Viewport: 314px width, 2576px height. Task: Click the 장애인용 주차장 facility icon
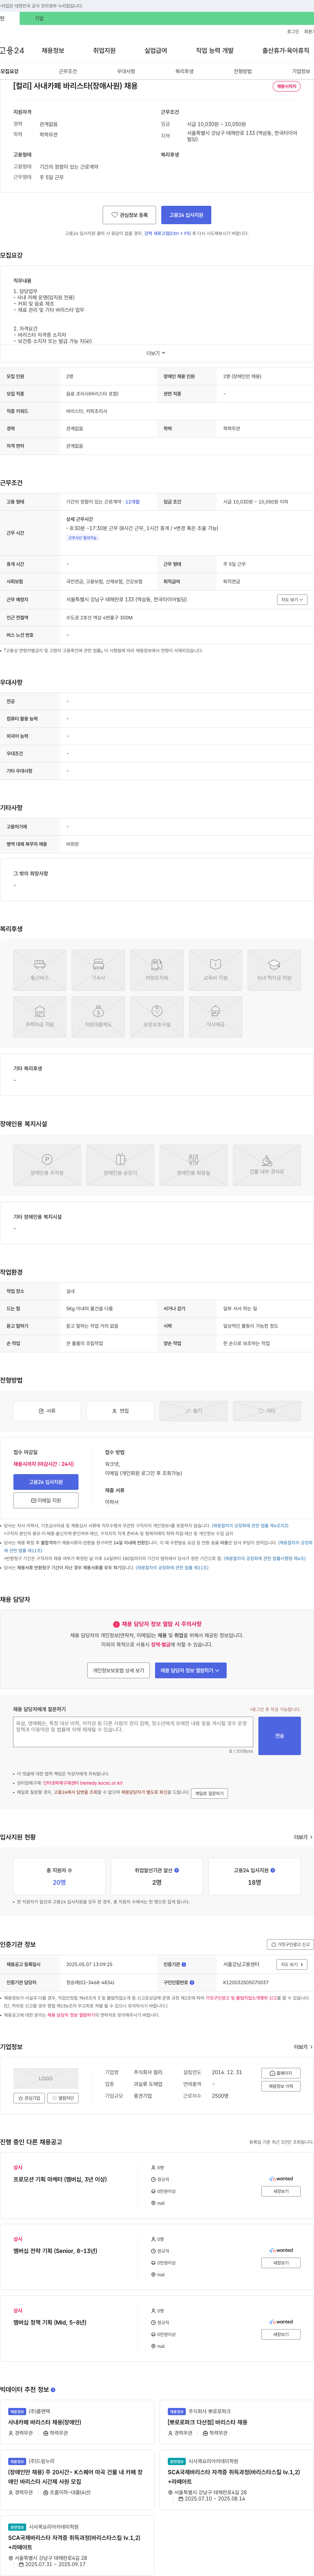(x=47, y=1165)
